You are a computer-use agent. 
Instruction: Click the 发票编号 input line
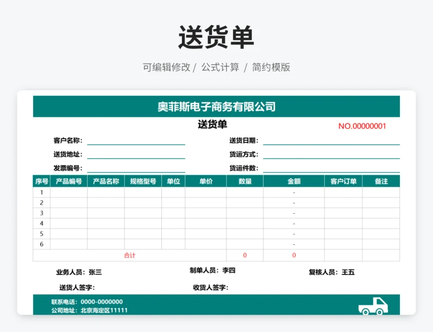(x=136, y=168)
